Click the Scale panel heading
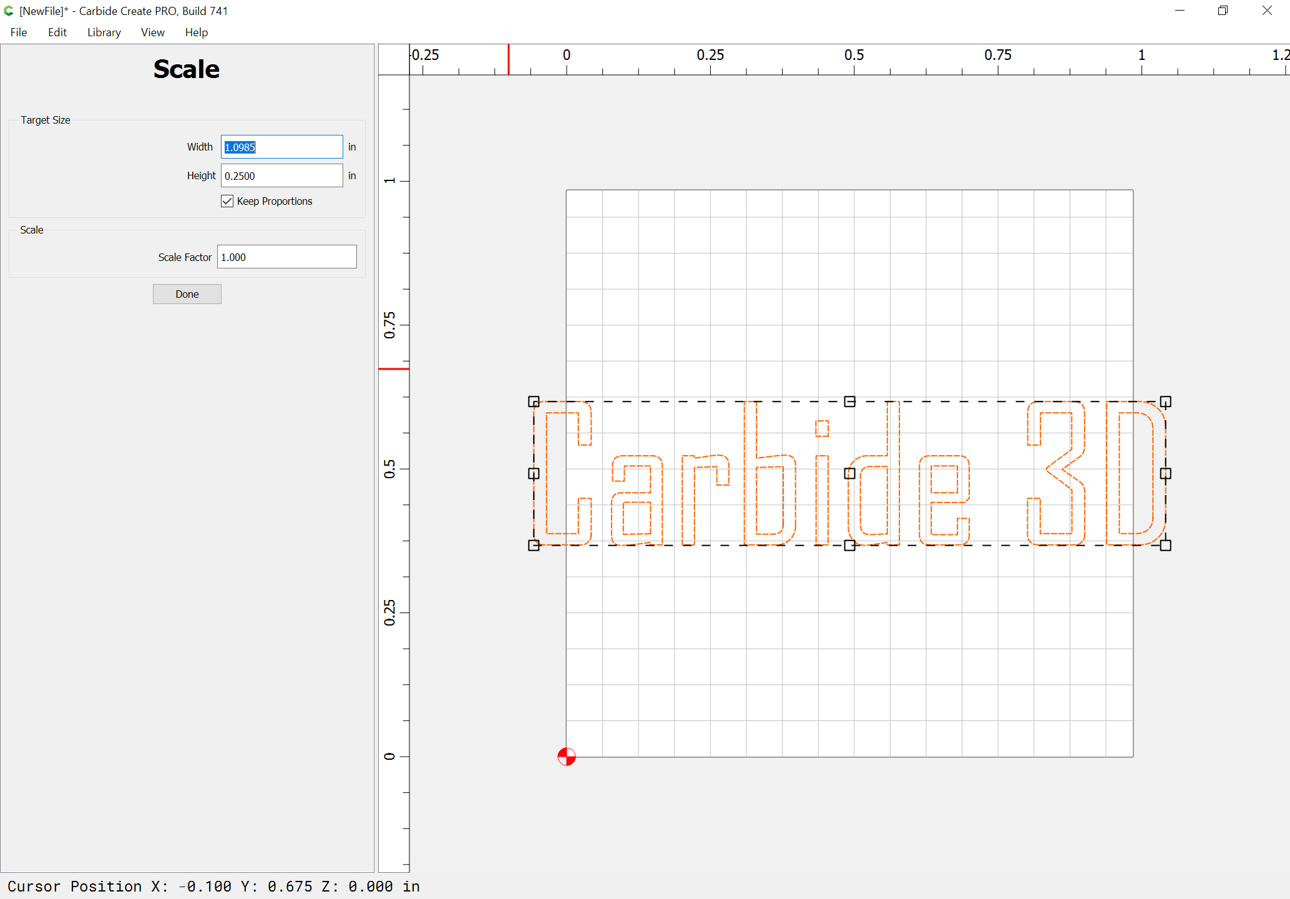 (187, 69)
